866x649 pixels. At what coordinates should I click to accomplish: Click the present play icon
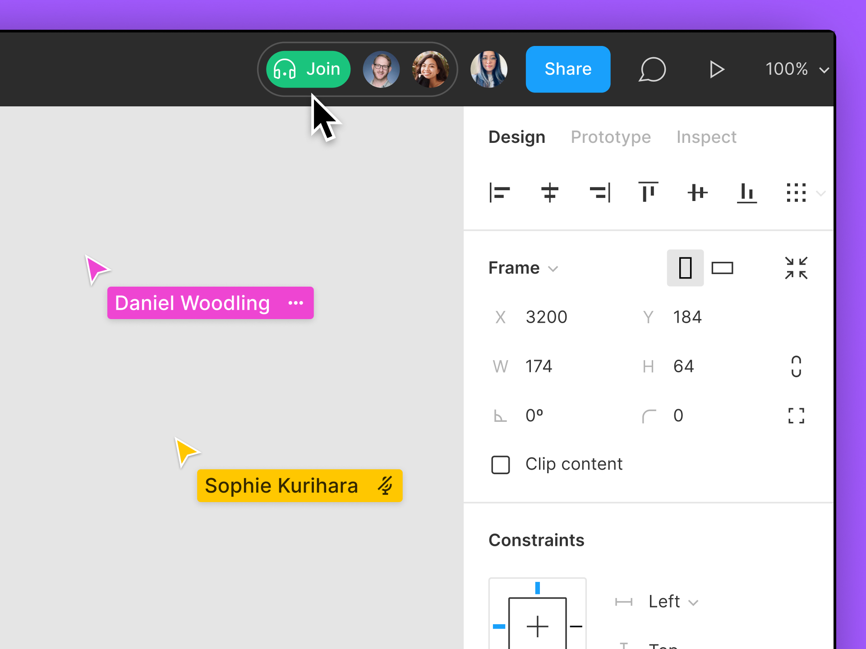pos(717,69)
